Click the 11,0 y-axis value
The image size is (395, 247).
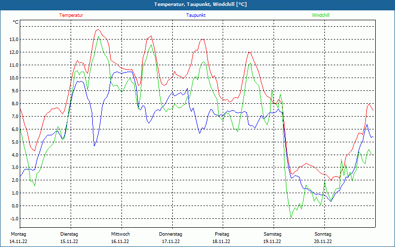pyautogui.click(x=14, y=65)
